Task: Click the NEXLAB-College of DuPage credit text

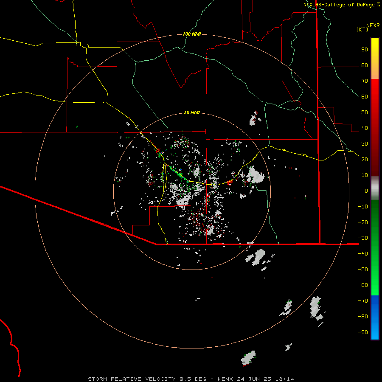Action: pos(341,5)
